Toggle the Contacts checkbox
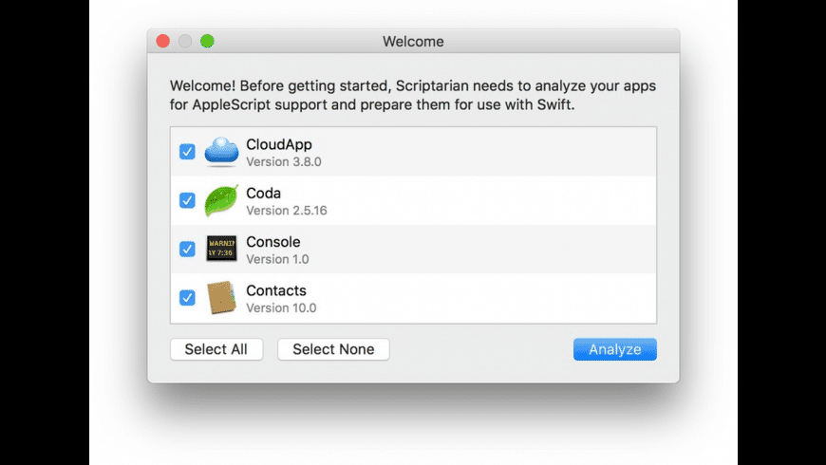 click(x=187, y=298)
